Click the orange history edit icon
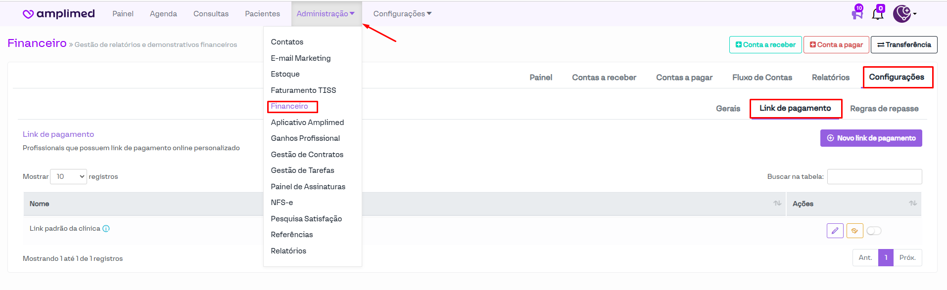This screenshot has width=947, height=290. 854,231
